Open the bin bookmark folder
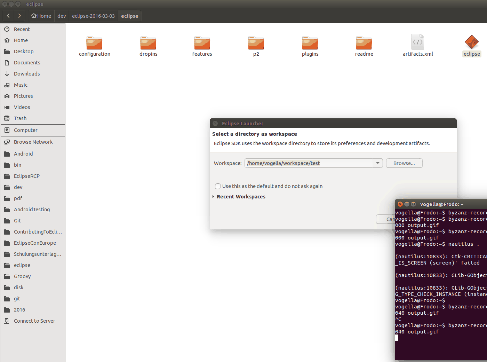The width and height of the screenshot is (487, 362). click(x=33, y=165)
